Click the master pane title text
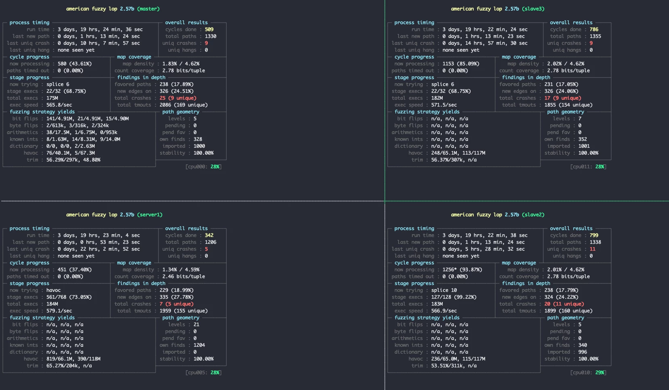This screenshot has width=669, height=390. pos(113,9)
